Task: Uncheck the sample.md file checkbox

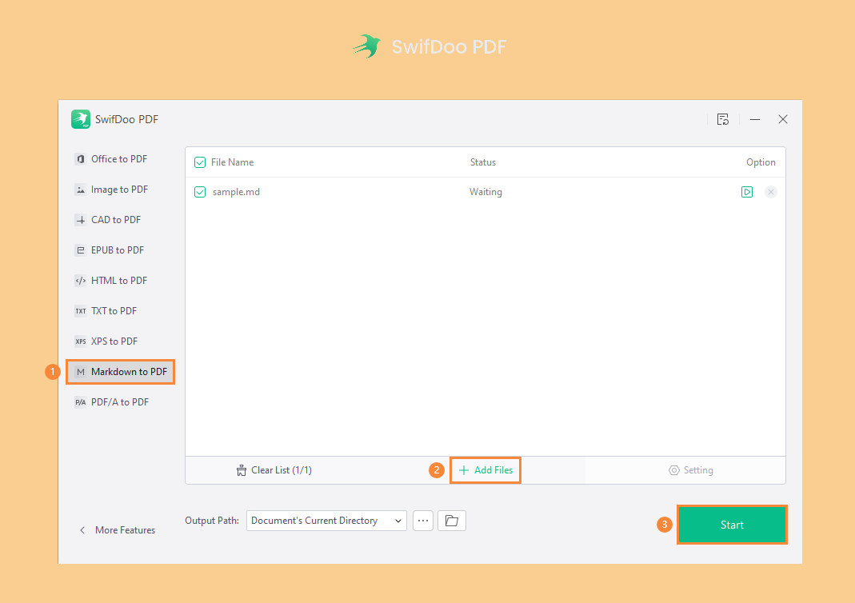Action: pyautogui.click(x=200, y=192)
